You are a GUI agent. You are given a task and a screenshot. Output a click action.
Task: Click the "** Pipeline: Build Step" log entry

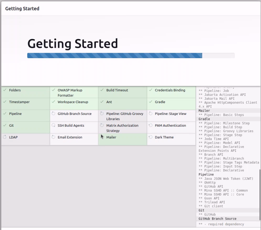click(x=220, y=127)
